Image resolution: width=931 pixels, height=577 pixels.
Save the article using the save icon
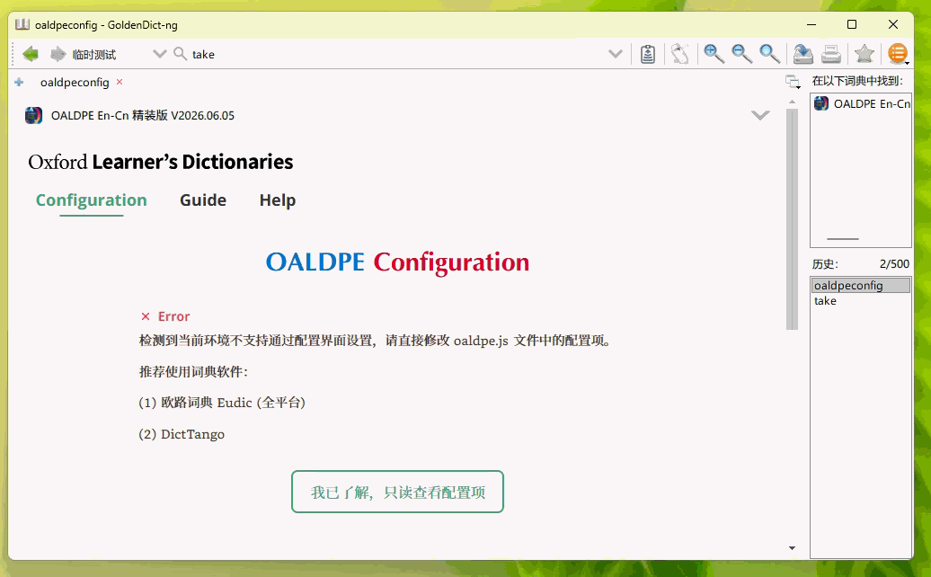tap(802, 54)
